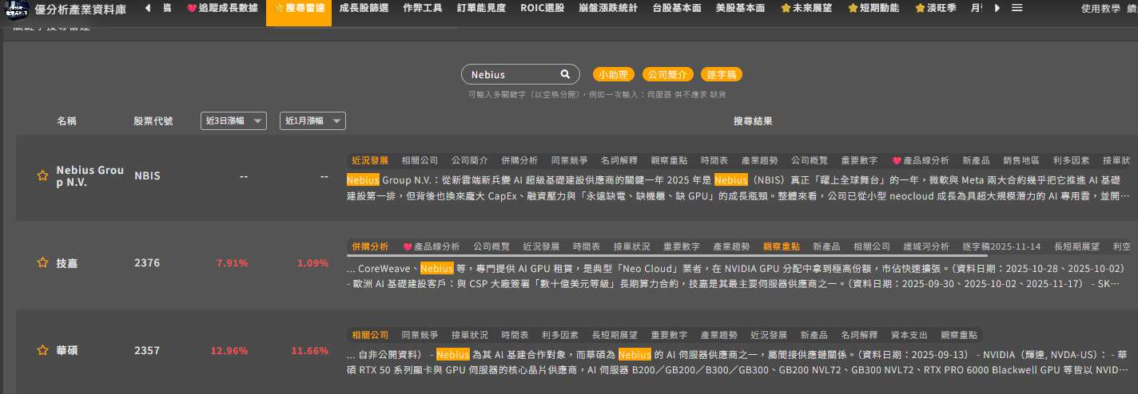Open 追蹤成長數據 heart tab
Viewport: 1138px width, 394px height.
[222, 8]
